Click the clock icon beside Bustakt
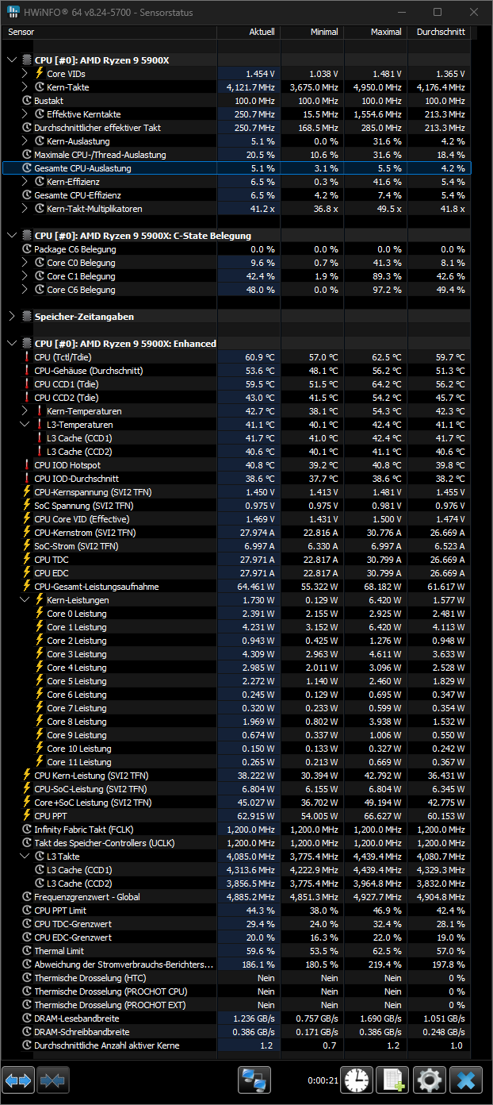 27,101
